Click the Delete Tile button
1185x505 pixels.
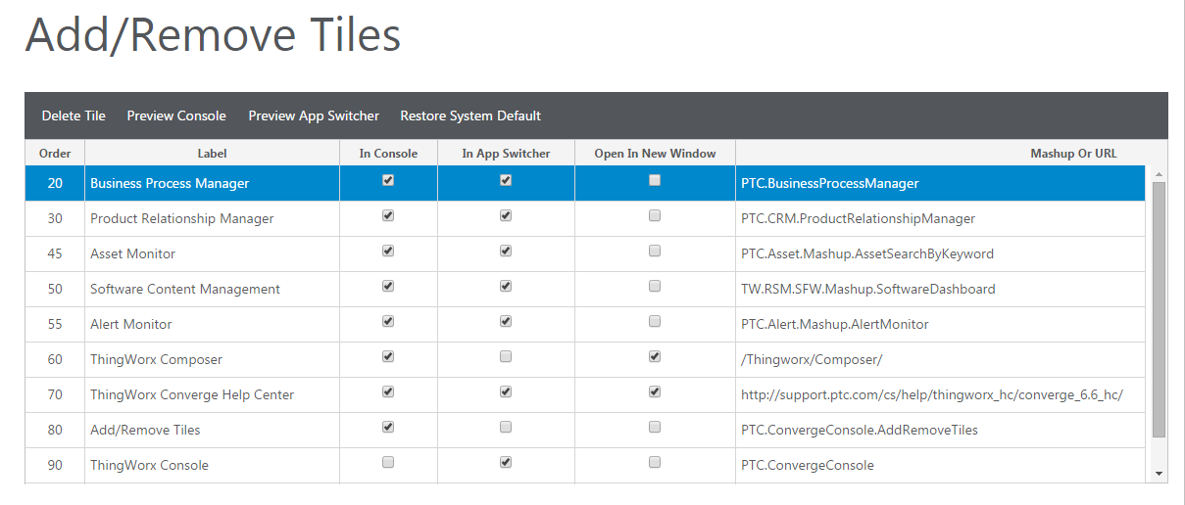[74, 115]
